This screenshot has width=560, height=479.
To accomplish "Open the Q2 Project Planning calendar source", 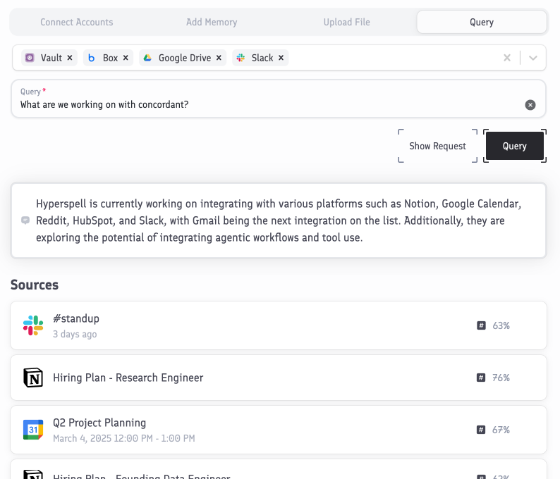I will pos(279,430).
